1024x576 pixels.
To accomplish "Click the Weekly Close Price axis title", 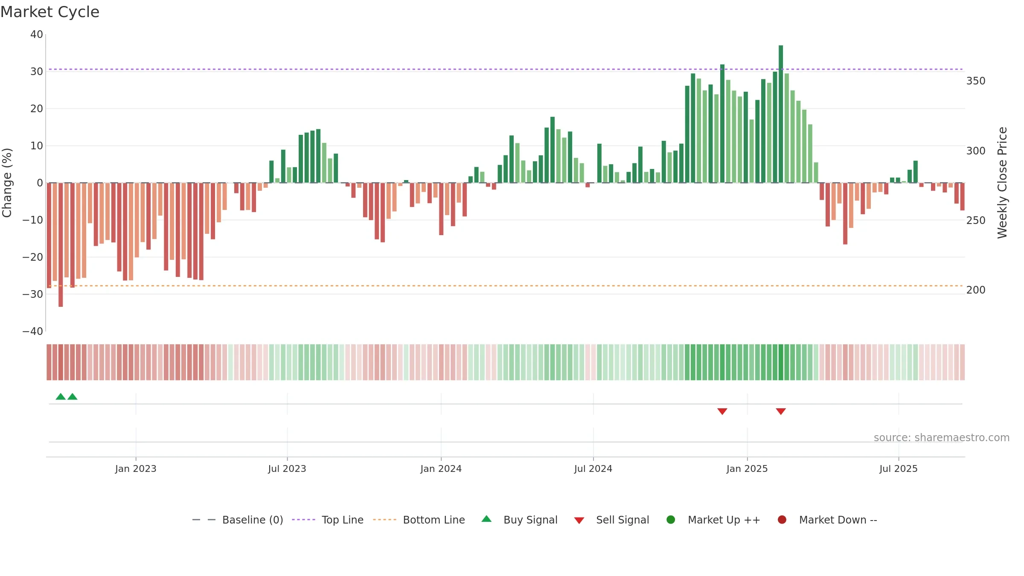I will [1002, 183].
